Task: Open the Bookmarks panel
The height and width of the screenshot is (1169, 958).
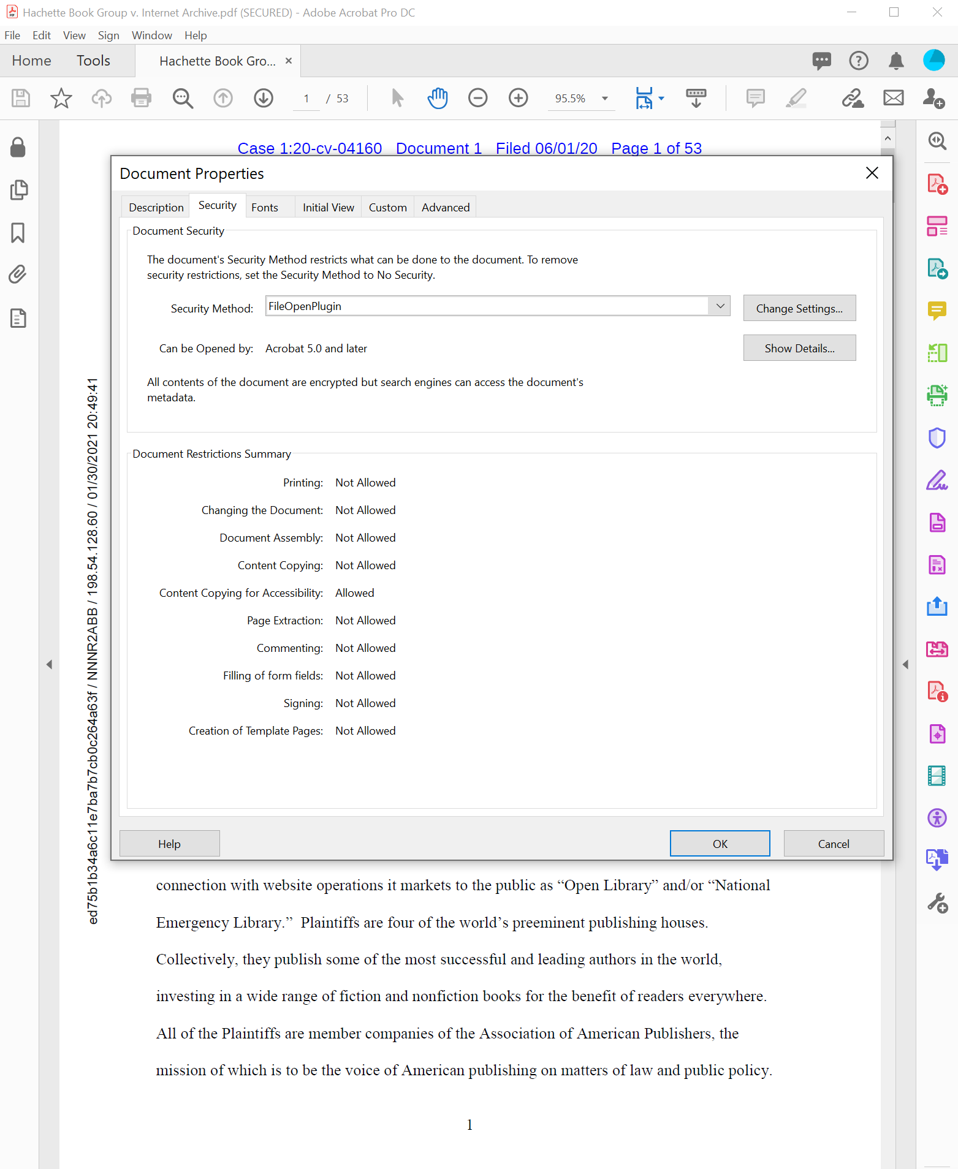Action: (18, 233)
